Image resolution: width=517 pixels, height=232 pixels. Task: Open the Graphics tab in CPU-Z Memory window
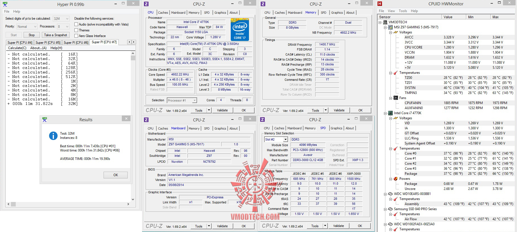(337, 13)
